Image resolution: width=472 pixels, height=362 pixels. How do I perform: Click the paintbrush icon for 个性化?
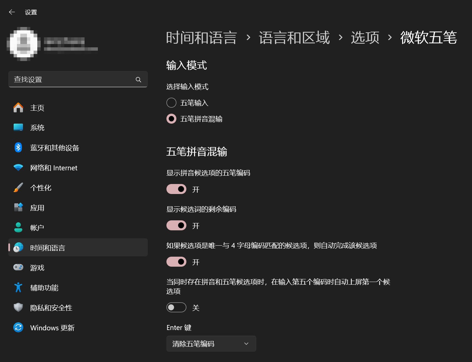(x=18, y=188)
